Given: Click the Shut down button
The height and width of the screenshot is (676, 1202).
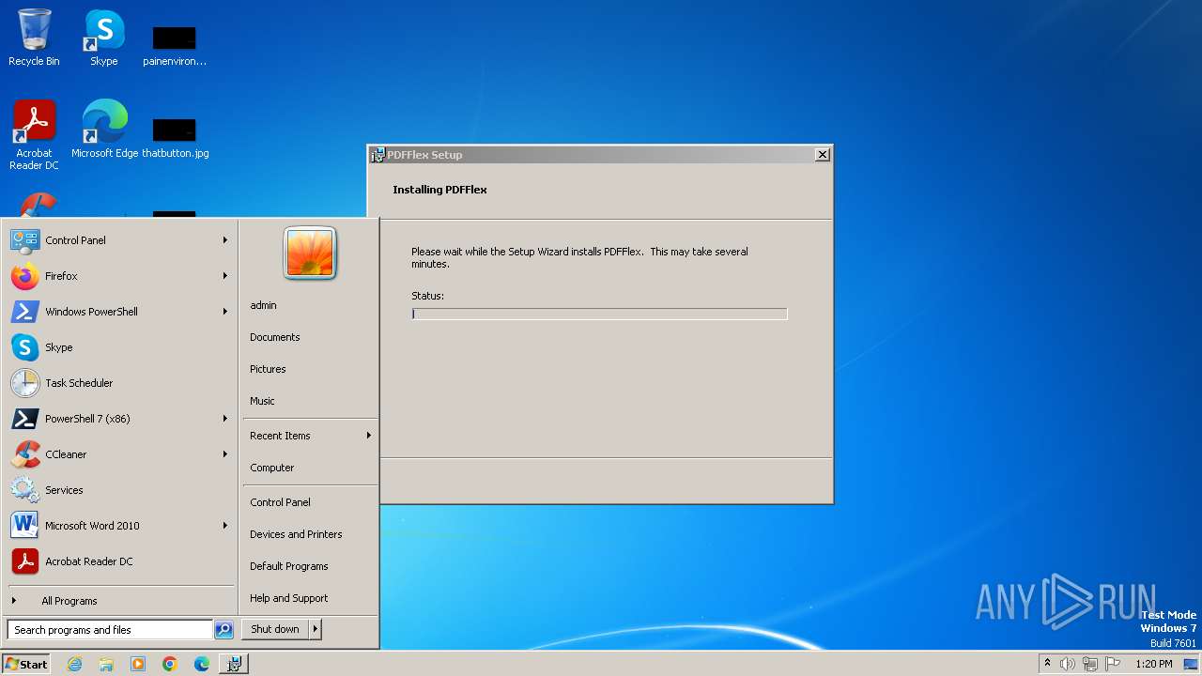Looking at the screenshot, I should pos(275,629).
